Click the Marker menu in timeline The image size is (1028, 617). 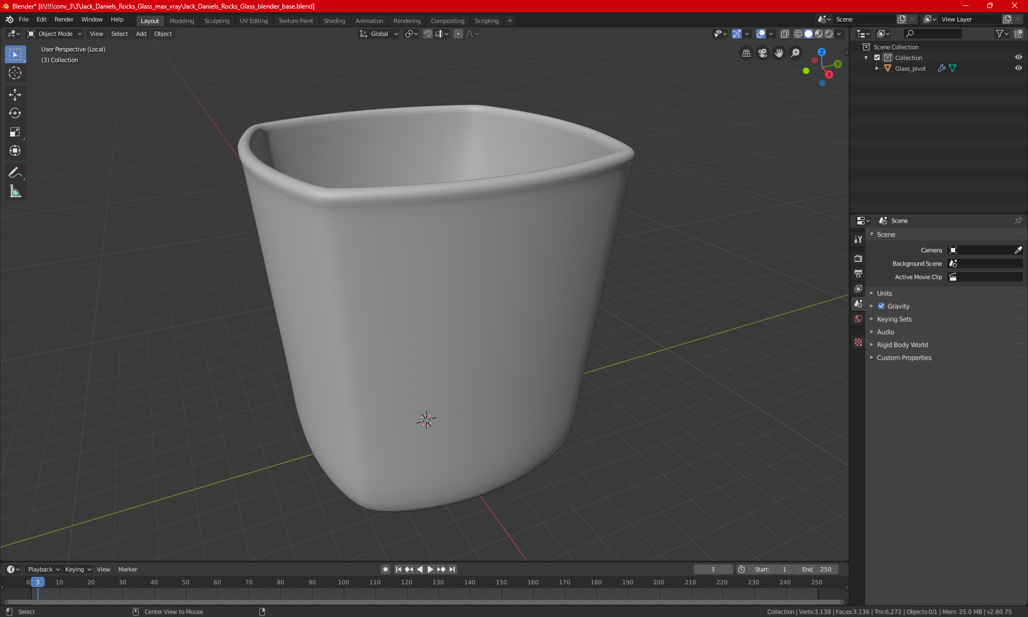point(127,569)
